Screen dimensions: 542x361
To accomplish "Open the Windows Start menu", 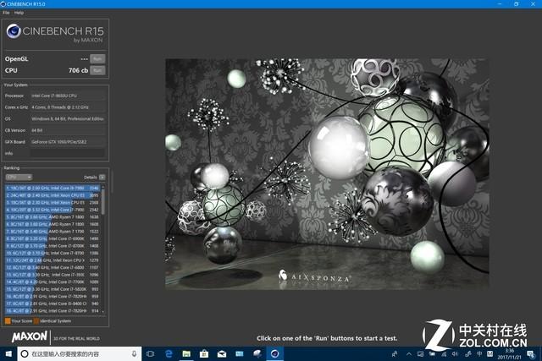I will click(8, 354).
